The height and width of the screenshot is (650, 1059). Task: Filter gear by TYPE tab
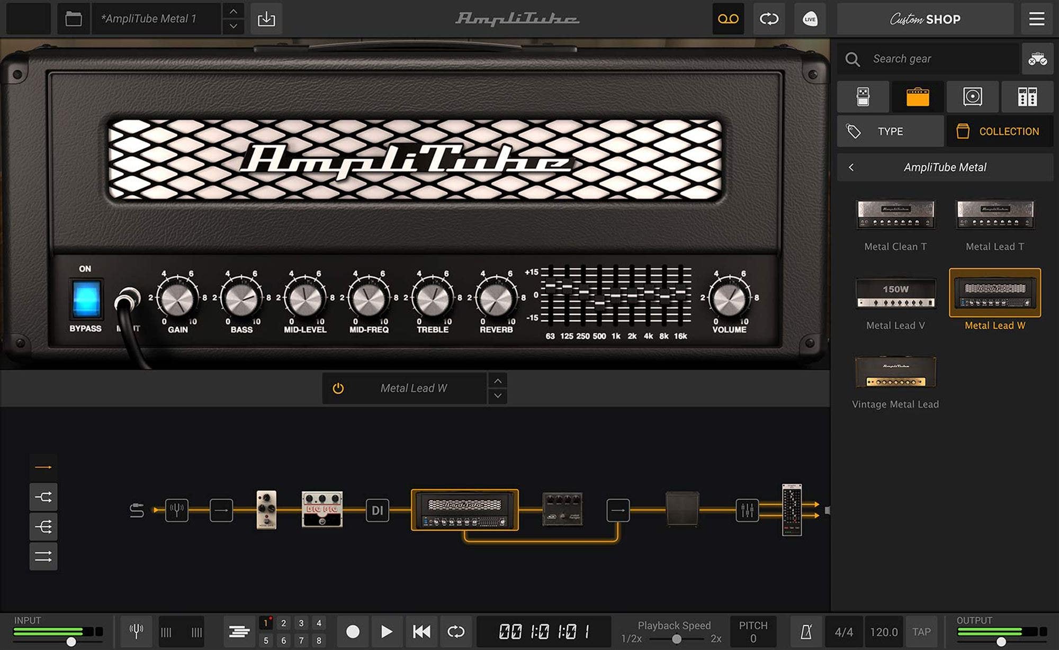(890, 131)
